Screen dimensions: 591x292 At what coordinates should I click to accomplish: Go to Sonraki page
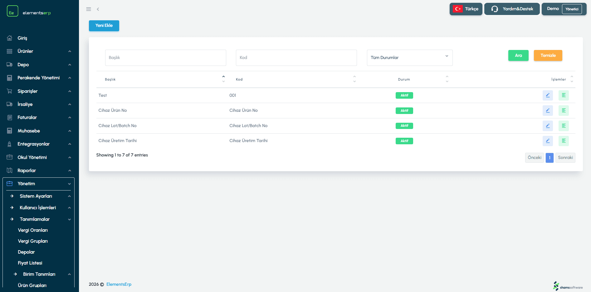pos(565,158)
